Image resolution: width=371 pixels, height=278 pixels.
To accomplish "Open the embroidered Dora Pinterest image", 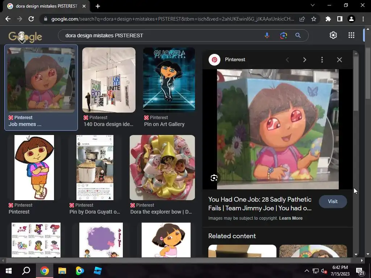I will 34,168.
